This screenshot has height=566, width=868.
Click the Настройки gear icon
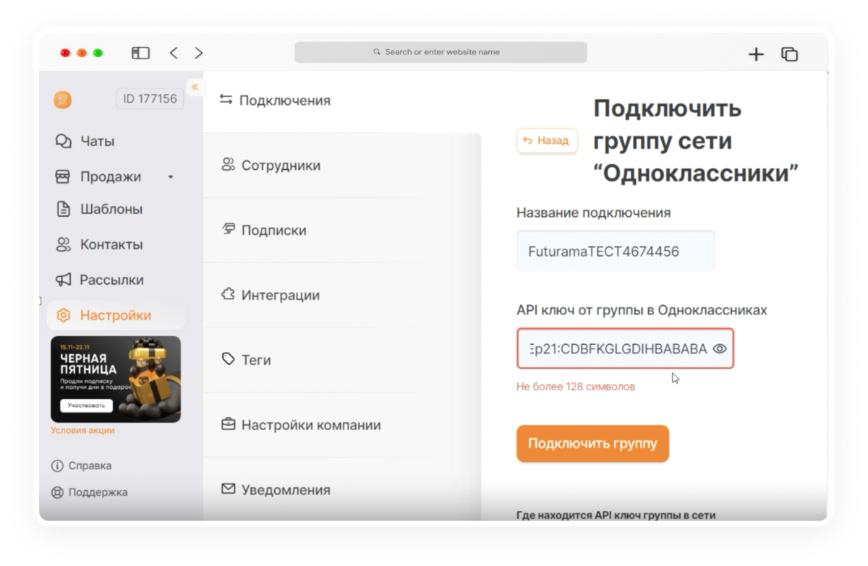pos(63,315)
